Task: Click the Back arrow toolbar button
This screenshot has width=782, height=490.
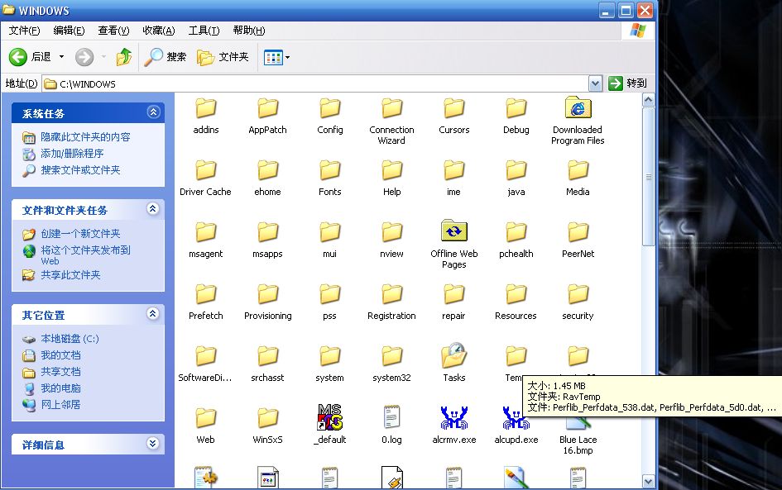Action: [20, 57]
